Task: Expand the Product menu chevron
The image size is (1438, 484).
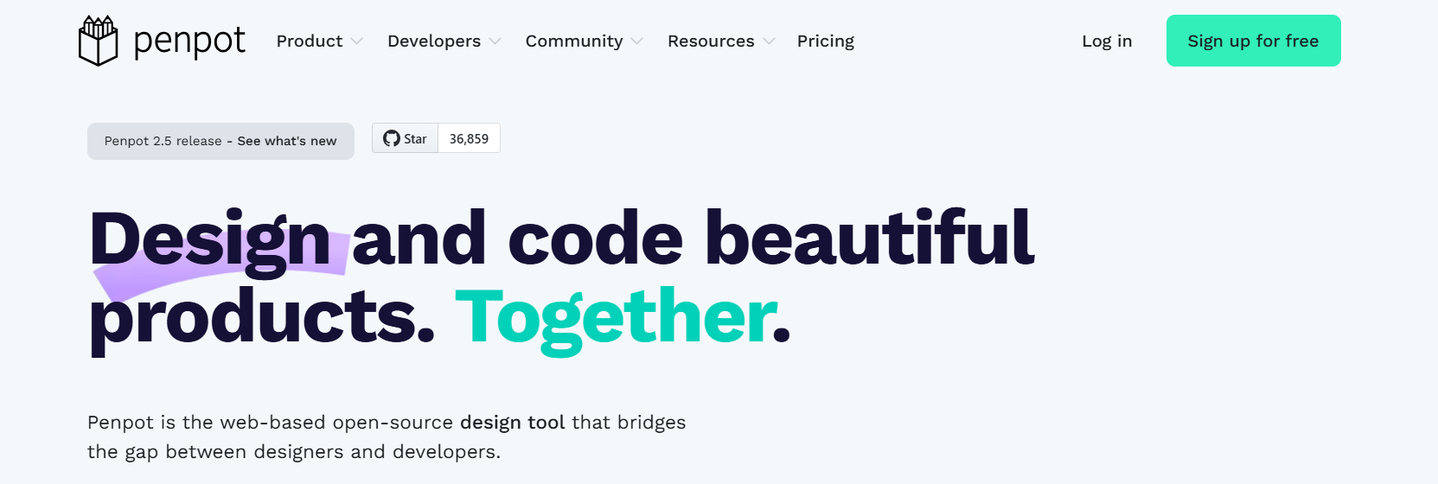Action: [x=357, y=41]
